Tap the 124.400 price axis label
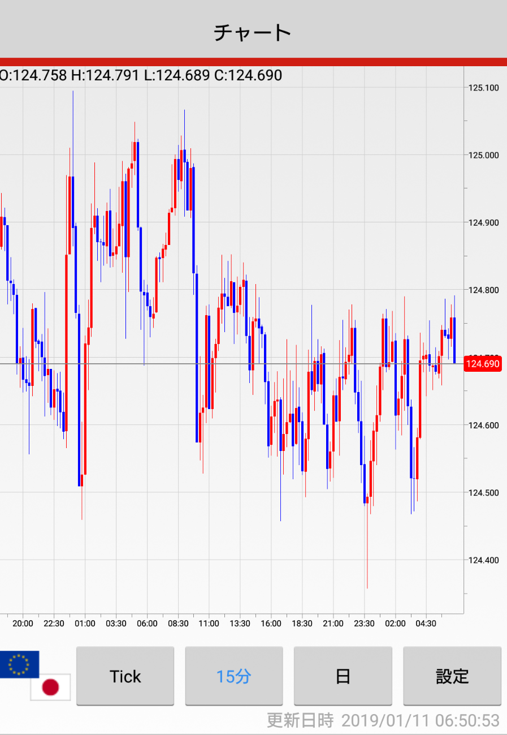This screenshot has height=735, width=507. click(x=483, y=560)
